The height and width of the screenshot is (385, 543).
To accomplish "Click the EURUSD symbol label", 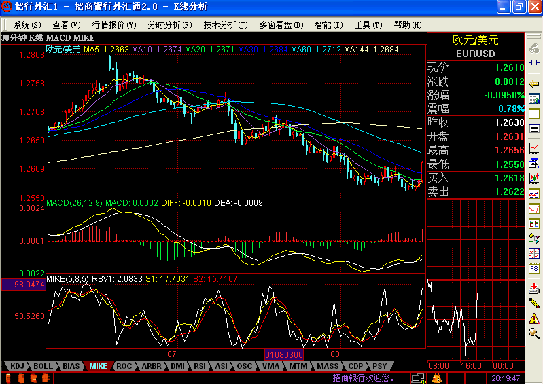I will (476, 54).
